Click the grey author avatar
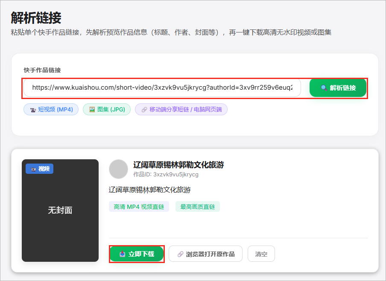This screenshot has height=281, width=386. (x=118, y=169)
